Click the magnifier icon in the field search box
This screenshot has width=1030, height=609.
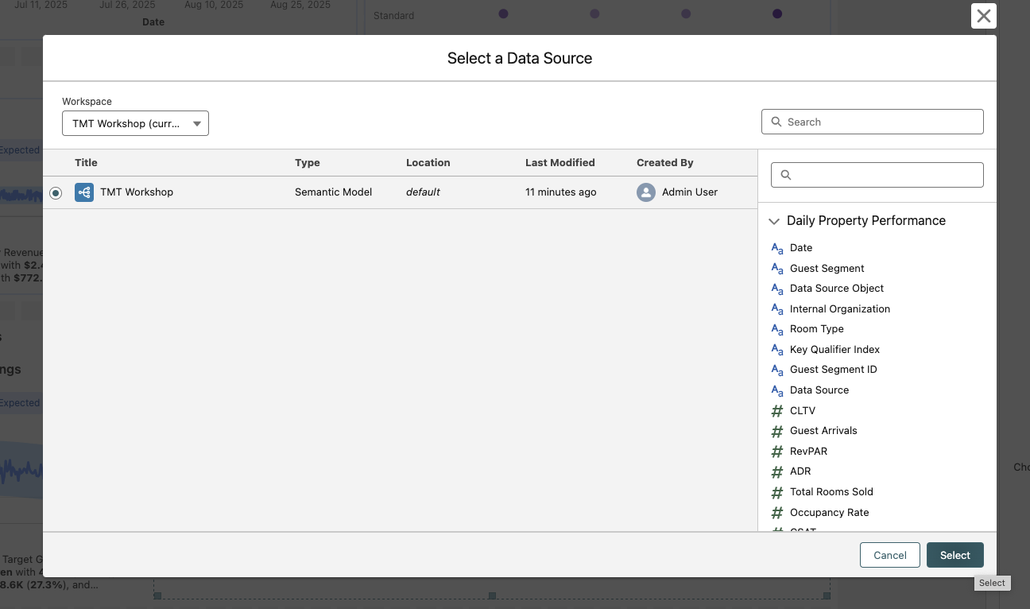click(x=786, y=175)
